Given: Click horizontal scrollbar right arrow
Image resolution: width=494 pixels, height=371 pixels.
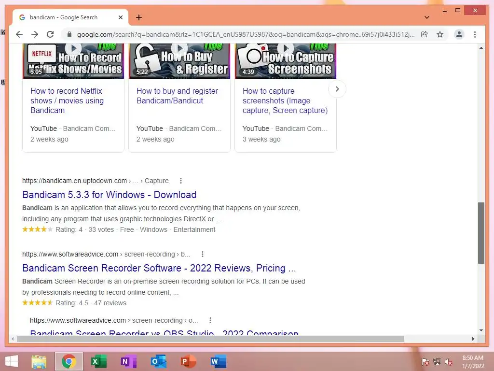Looking at the screenshot, I should (x=473, y=339).
